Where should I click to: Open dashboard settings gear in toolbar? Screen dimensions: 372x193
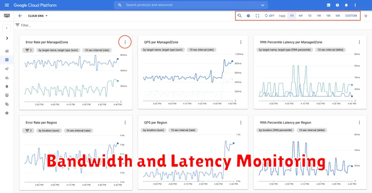click(x=248, y=16)
